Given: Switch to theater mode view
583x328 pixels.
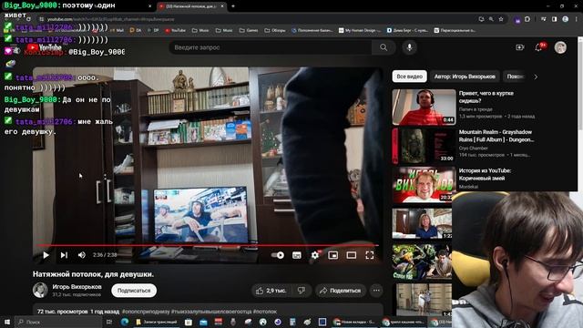Looking at the screenshot, I should [352, 255].
